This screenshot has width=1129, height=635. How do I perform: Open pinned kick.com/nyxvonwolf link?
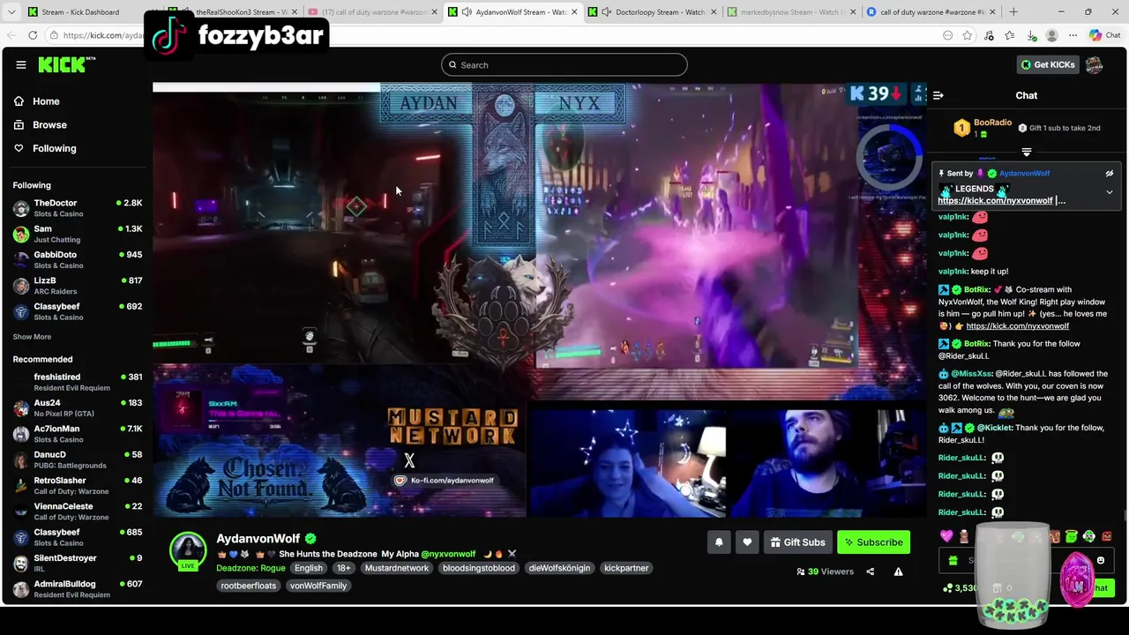tap(995, 201)
